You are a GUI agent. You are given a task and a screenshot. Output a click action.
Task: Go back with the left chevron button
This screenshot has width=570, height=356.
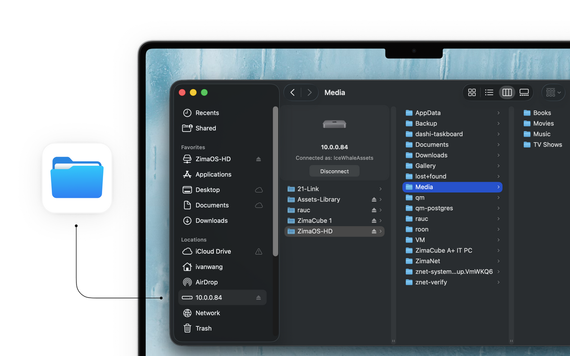point(293,93)
